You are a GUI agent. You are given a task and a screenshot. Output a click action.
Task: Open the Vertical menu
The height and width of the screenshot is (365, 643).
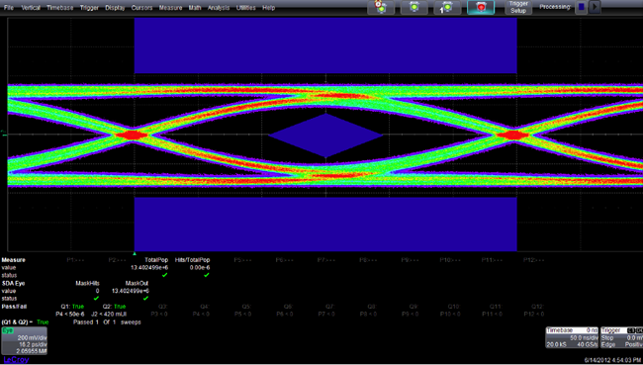(x=31, y=8)
